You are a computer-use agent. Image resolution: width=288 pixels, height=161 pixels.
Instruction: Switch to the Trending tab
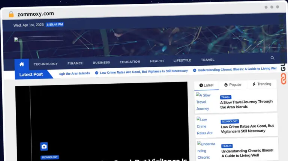tap(261, 84)
